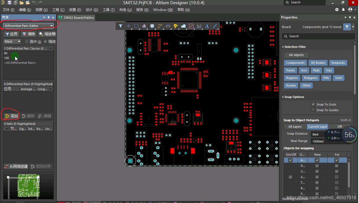Click the Save All icon
This screenshot has width=359, height=203.
[15, 3]
